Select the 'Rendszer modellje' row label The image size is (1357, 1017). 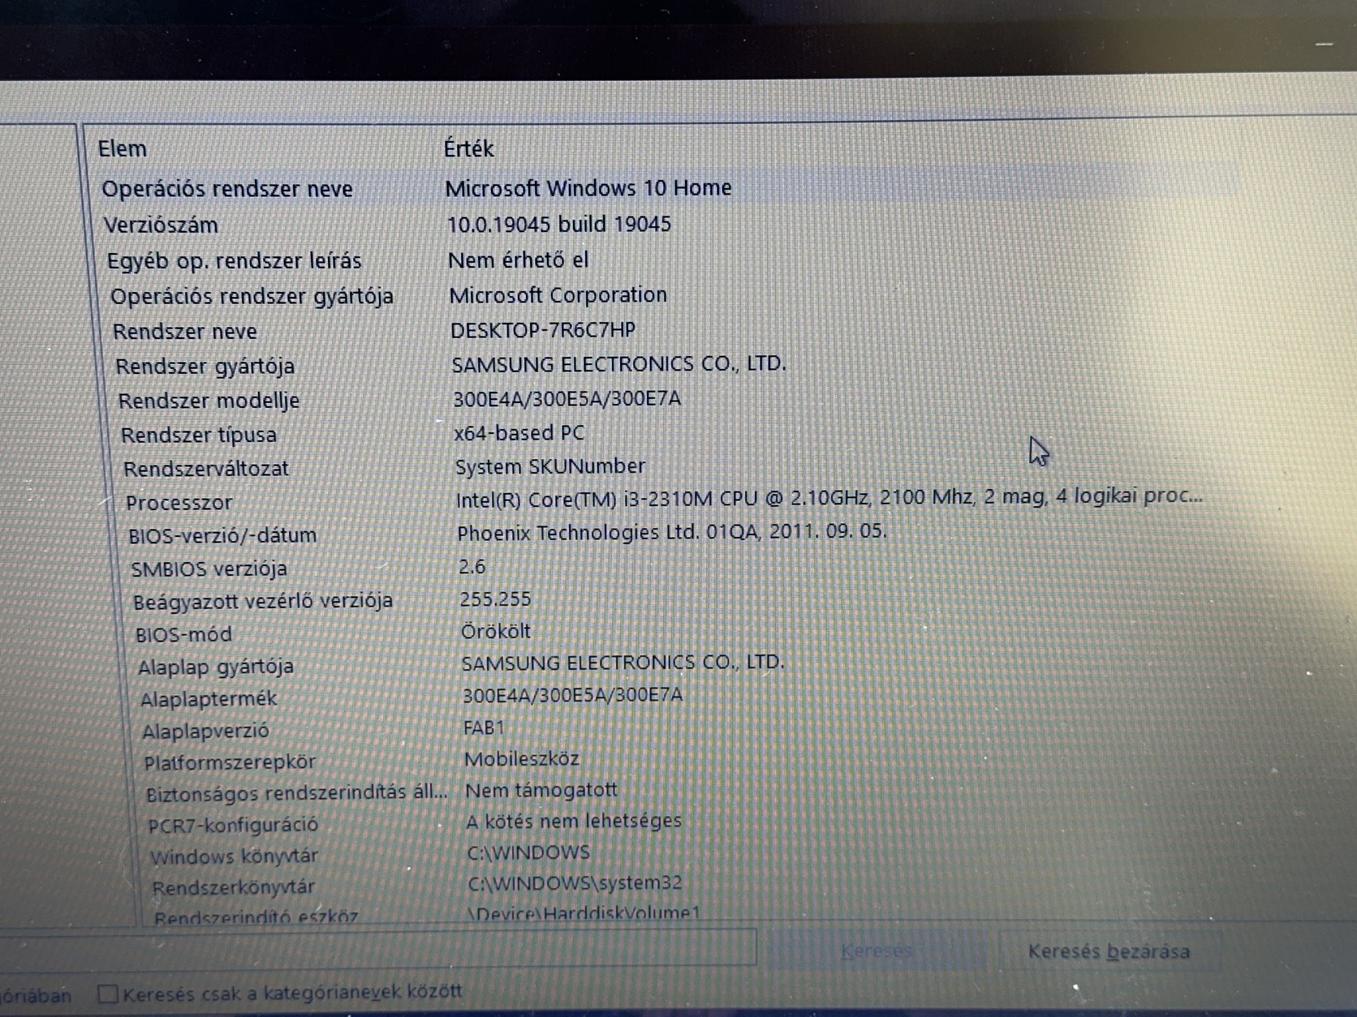click(x=209, y=401)
